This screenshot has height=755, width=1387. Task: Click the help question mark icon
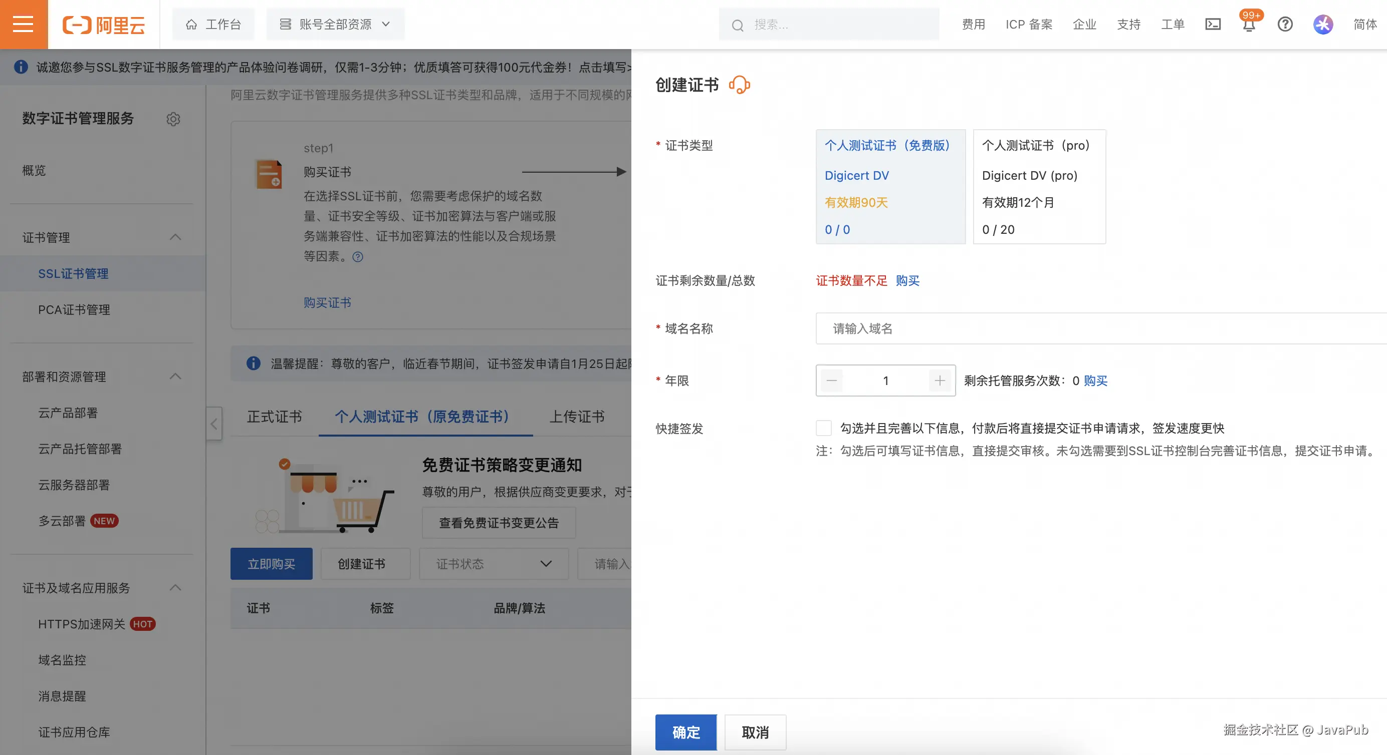(1285, 24)
